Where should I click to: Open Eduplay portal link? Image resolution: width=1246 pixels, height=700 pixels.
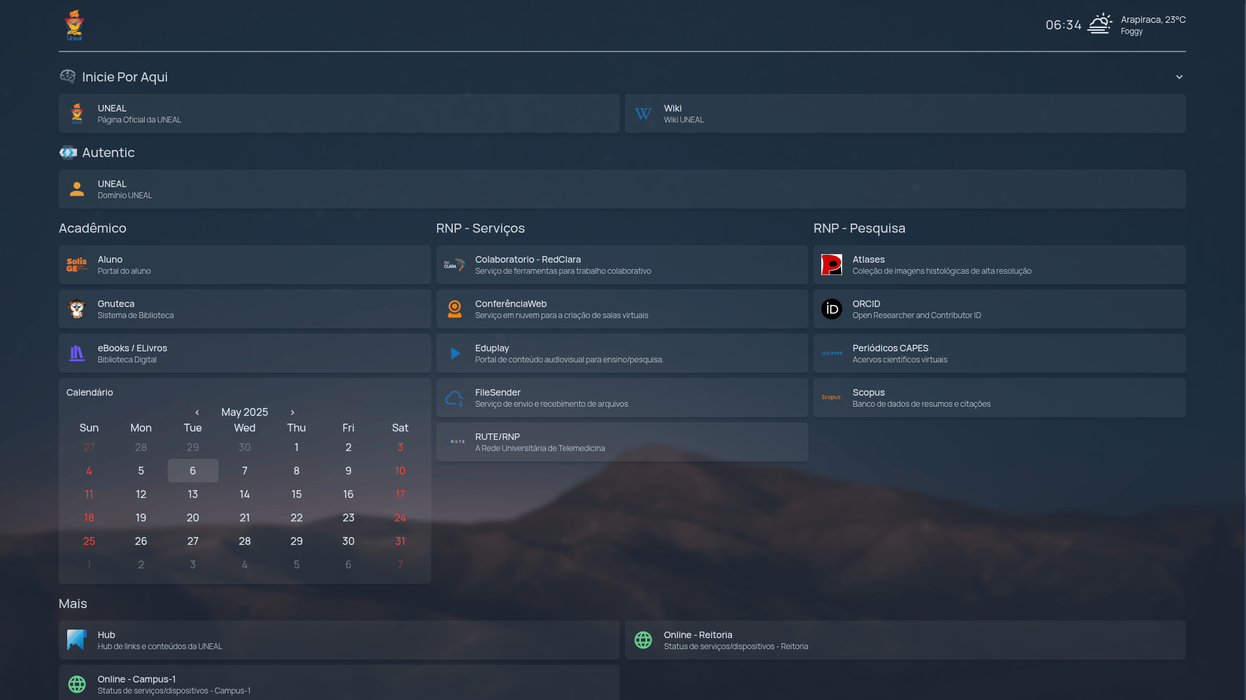pyautogui.click(x=622, y=353)
